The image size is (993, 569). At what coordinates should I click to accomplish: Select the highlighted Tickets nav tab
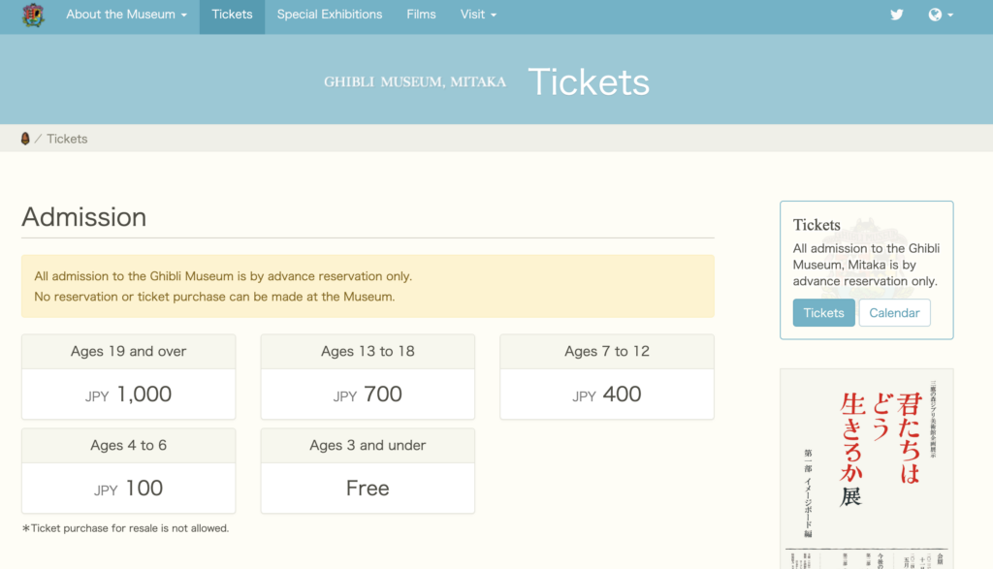(232, 15)
